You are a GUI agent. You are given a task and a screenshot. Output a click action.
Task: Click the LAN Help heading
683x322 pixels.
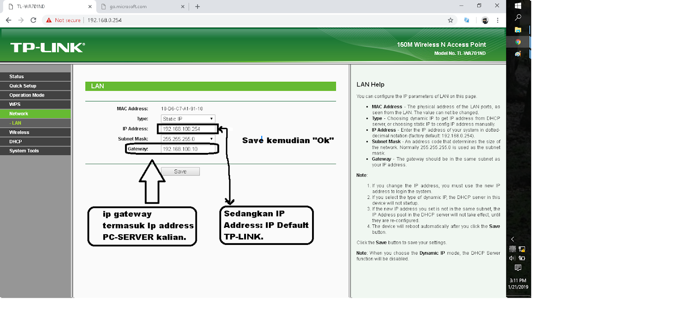click(x=371, y=84)
